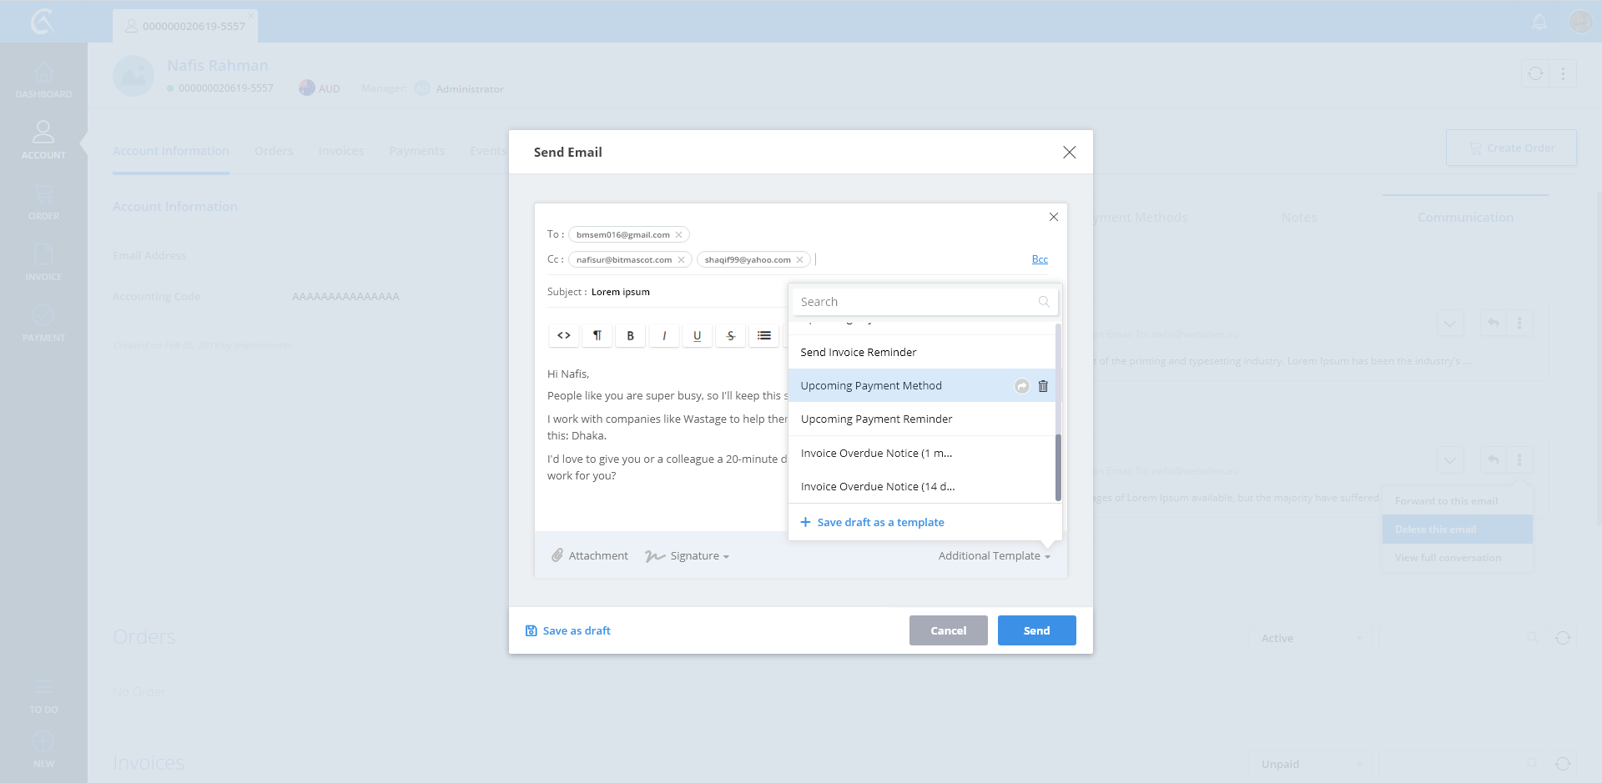Toggle bold formatting

pyautogui.click(x=631, y=335)
